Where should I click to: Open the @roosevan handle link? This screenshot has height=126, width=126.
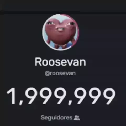tap(60, 73)
